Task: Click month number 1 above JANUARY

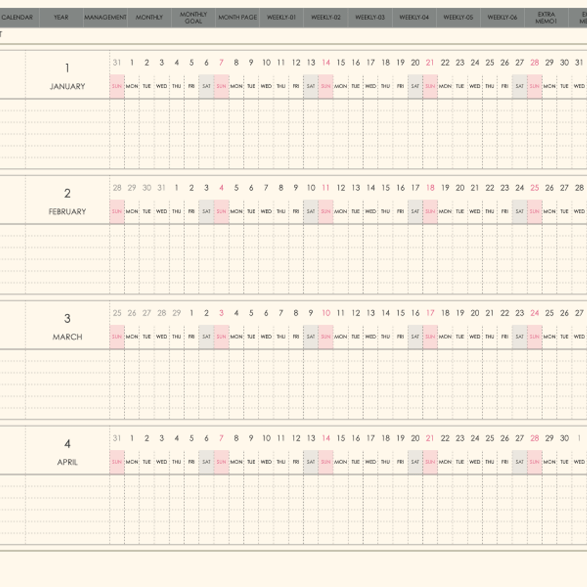Action: tap(68, 68)
